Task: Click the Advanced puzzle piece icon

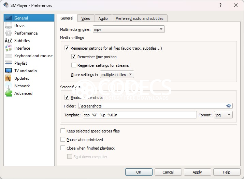Action: (9, 93)
